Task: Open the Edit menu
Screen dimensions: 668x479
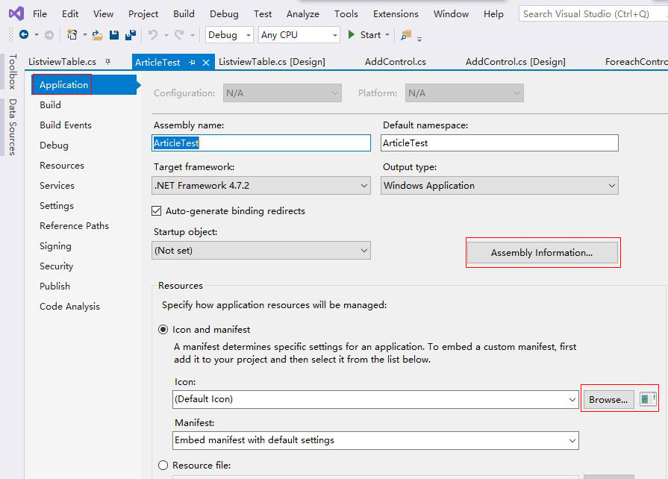Action: point(70,14)
